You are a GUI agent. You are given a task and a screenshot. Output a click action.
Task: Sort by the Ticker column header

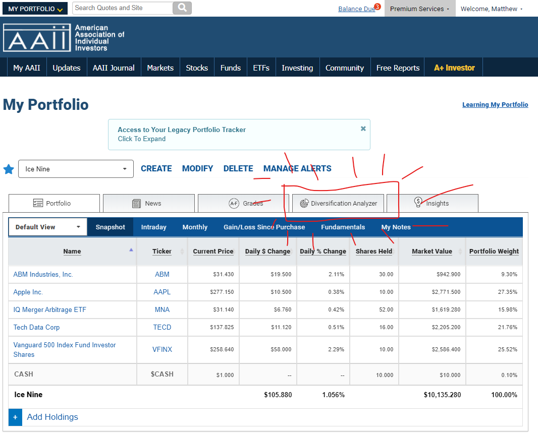[x=162, y=251]
